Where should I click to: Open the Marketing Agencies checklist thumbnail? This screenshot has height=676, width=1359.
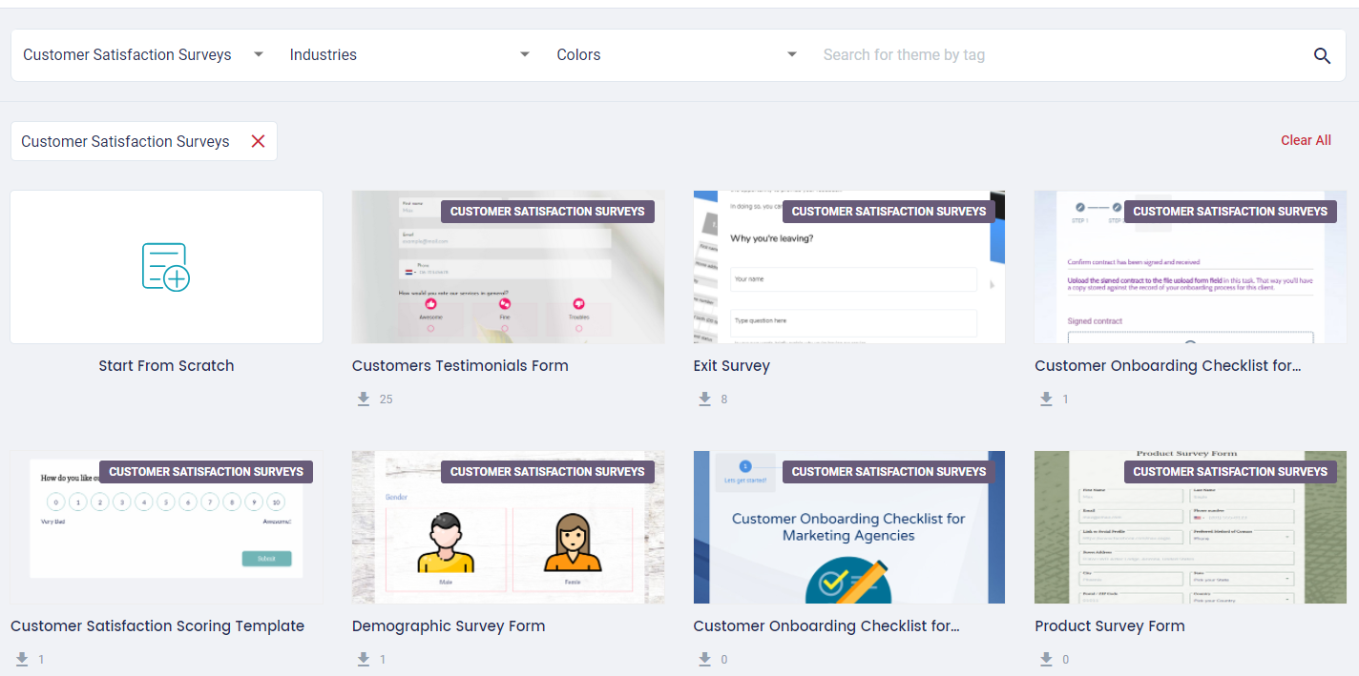[849, 527]
